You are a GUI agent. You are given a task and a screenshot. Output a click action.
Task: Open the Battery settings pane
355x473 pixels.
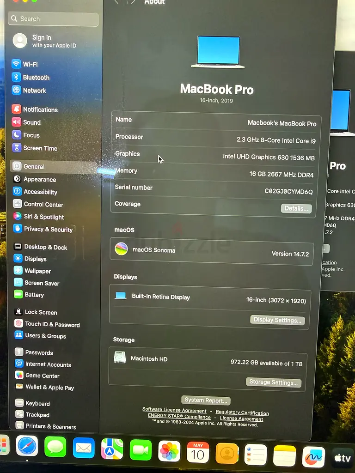point(29,294)
